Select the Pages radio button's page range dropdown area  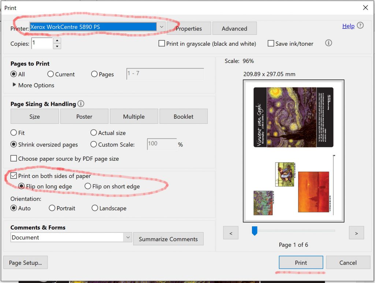[x=165, y=74]
